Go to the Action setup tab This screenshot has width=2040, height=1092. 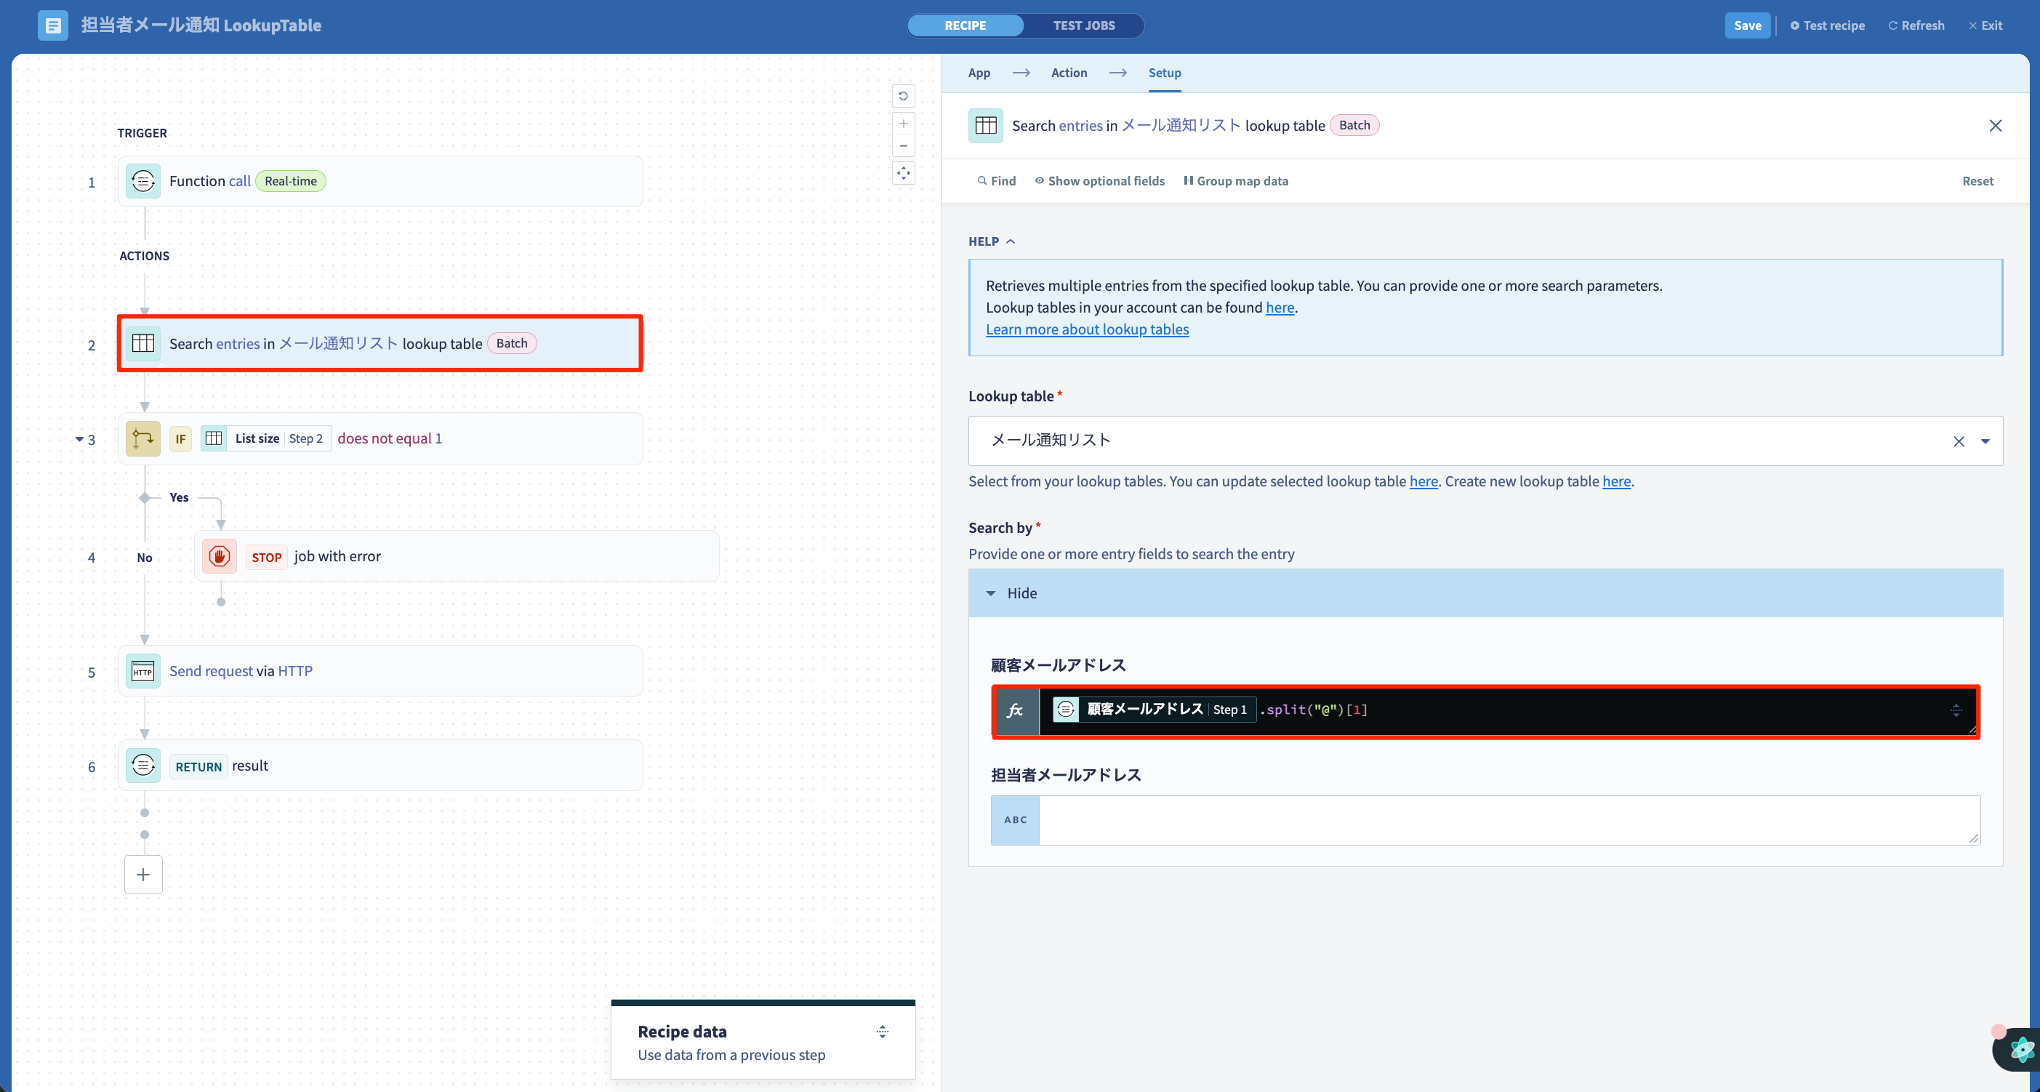pos(1068,73)
